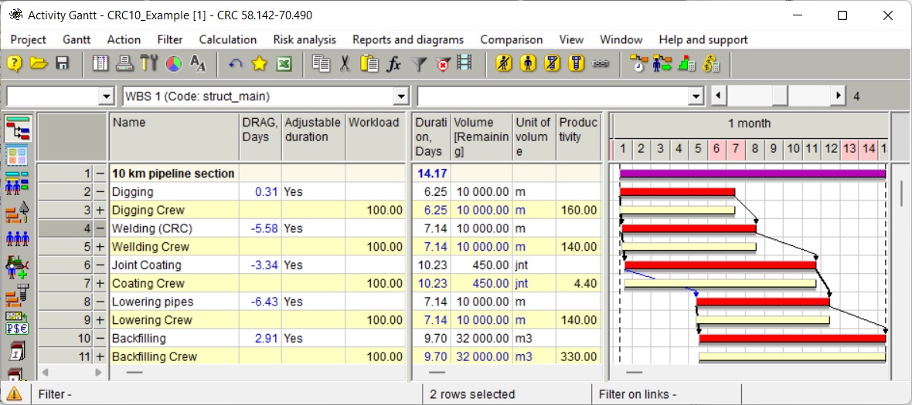
Task: Collapse the Digging activity row
Action: click(x=101, y=191)
